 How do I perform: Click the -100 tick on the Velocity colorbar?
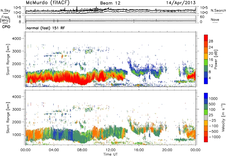(x=214, y=126)
